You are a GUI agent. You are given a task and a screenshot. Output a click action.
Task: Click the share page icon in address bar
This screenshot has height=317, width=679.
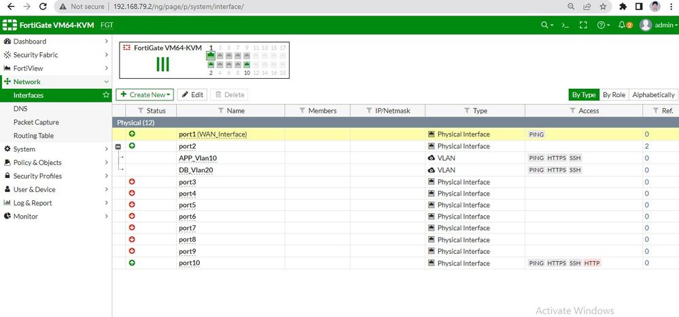point(587,7)
